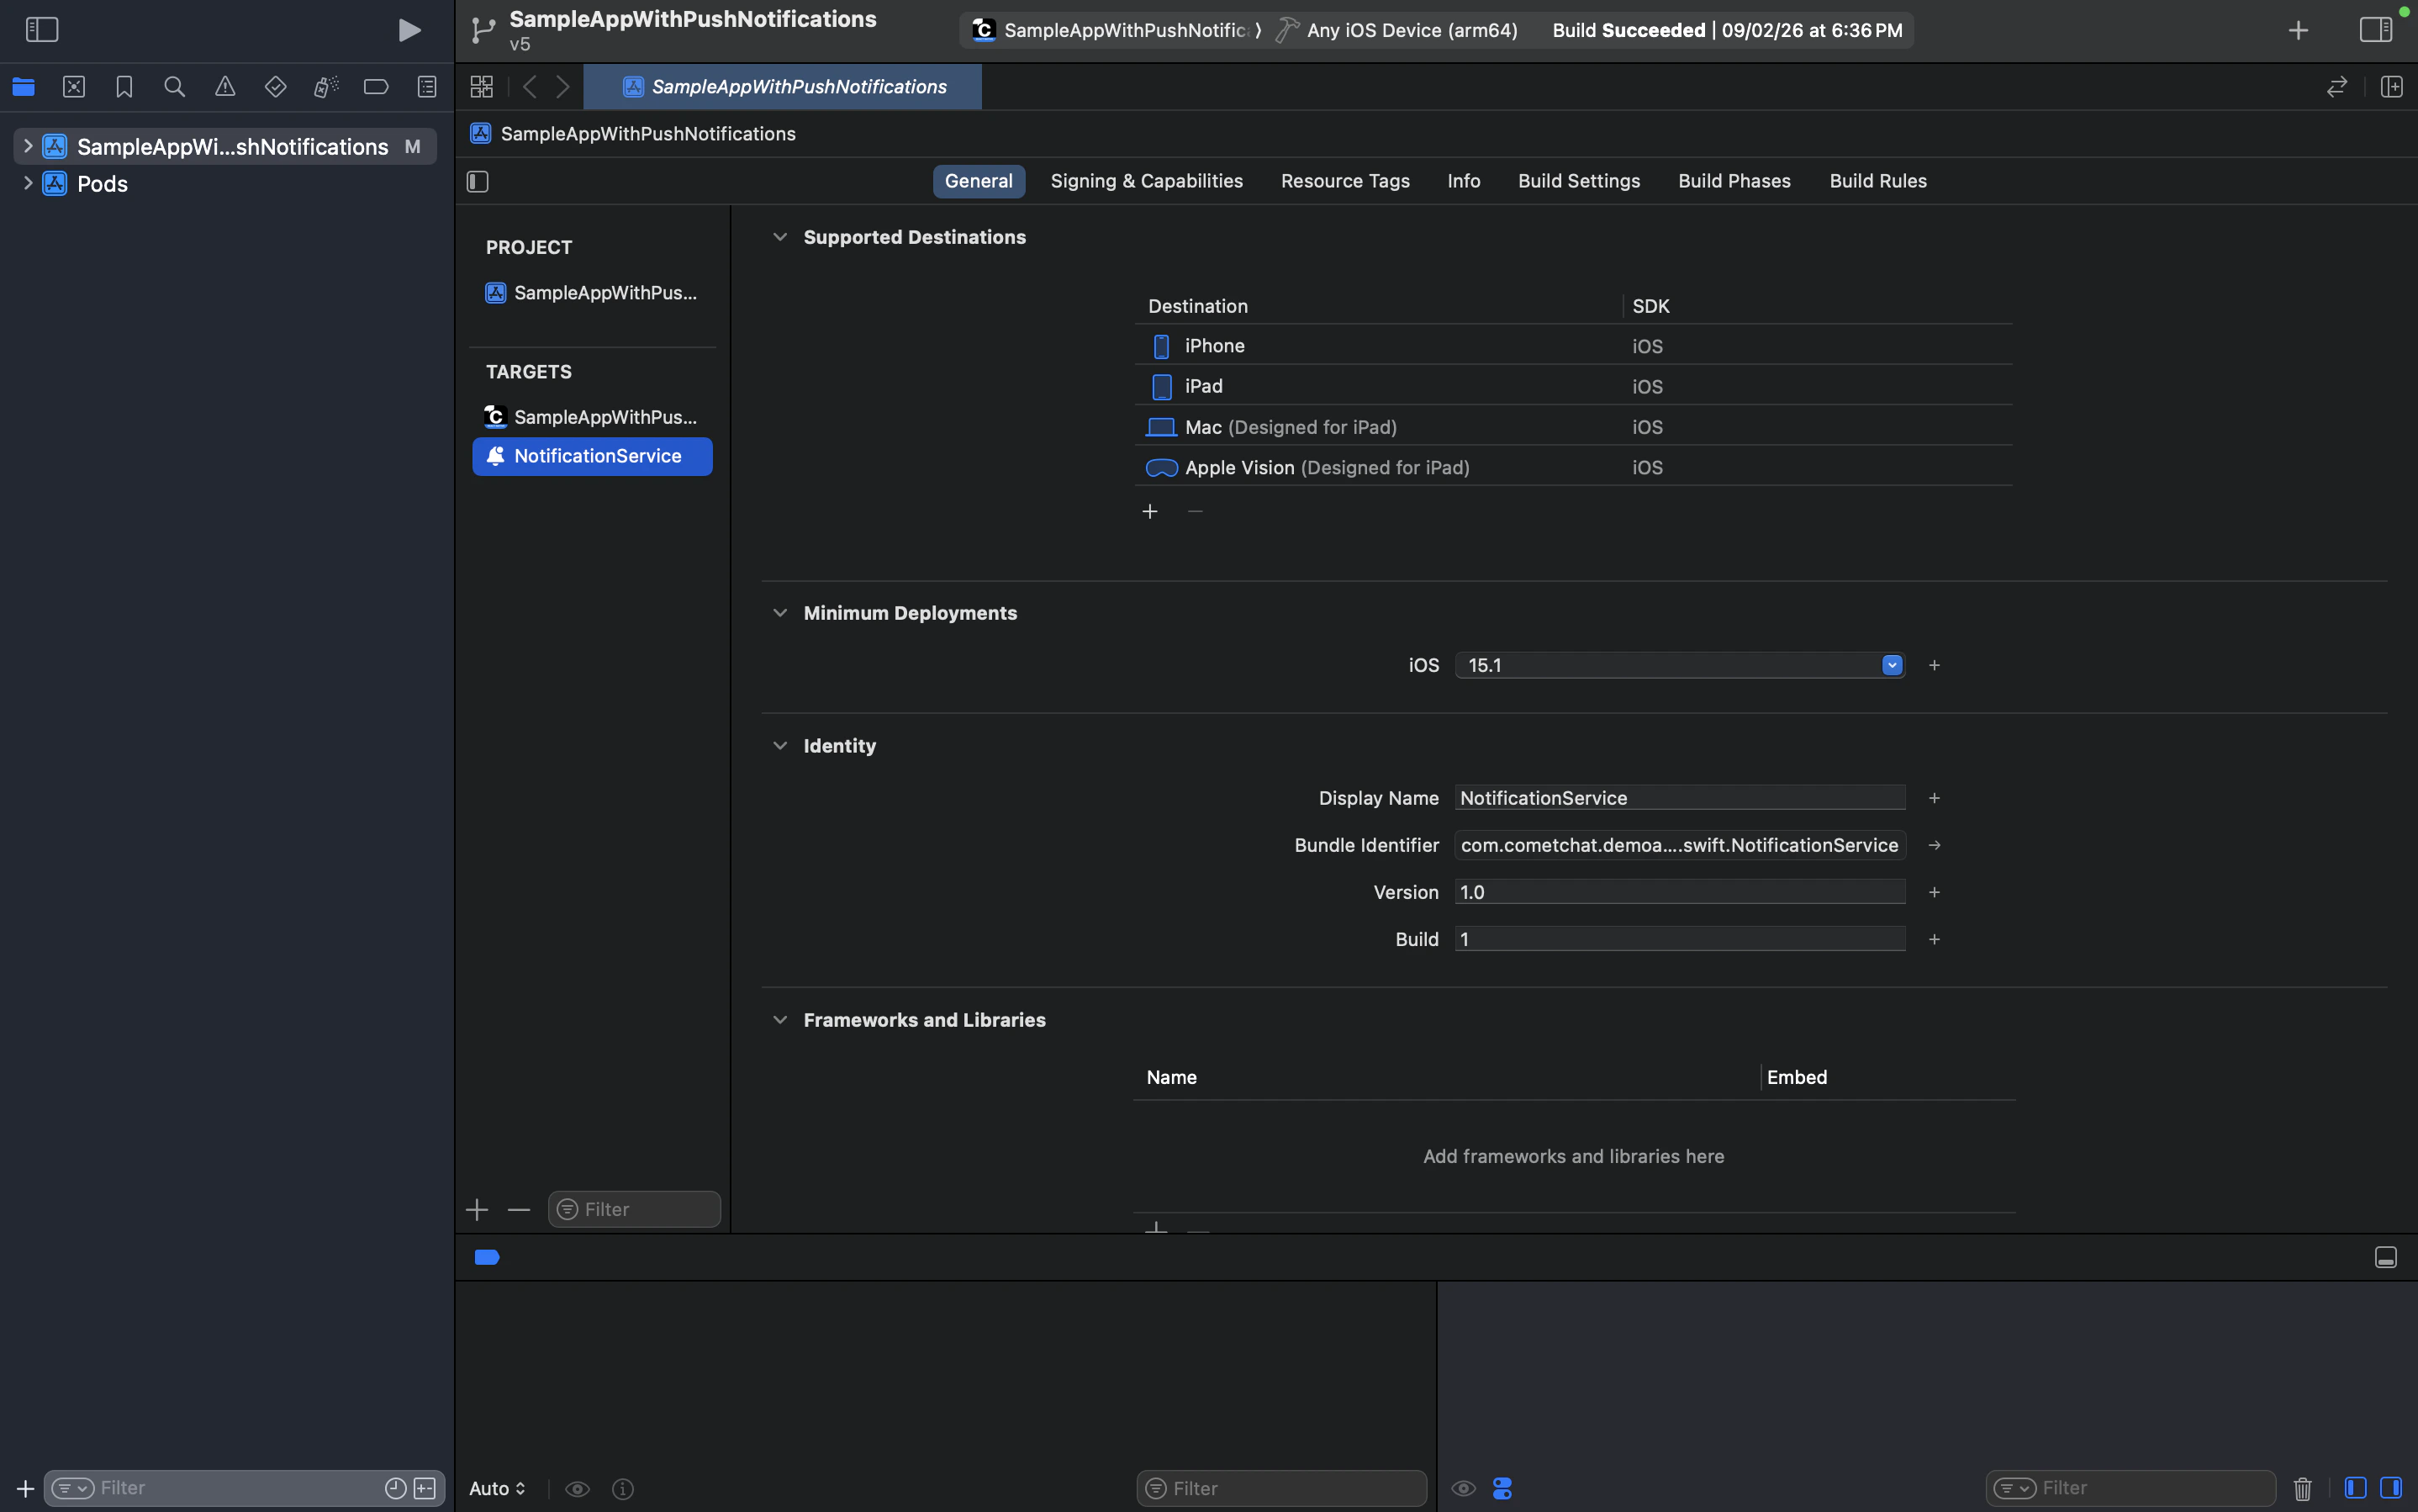Add a new supported destination with plus button
The width and height of the screenshot is (2418, 1512).
[1149, 511]
